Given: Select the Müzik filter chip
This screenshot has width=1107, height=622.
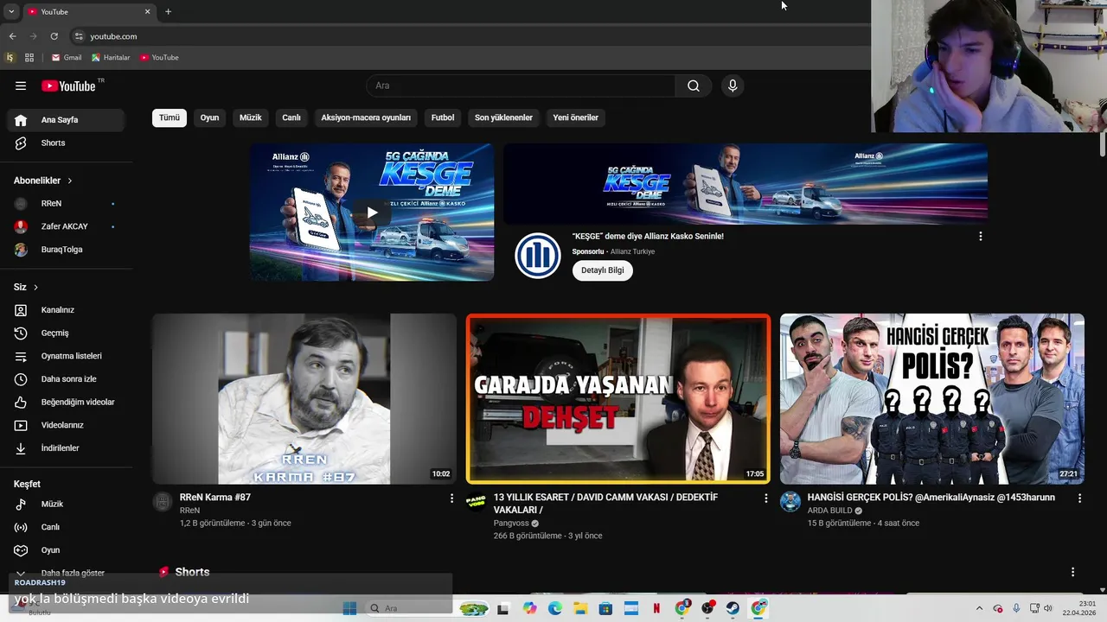Looking at the screenshot, I should tap(251, 117).
